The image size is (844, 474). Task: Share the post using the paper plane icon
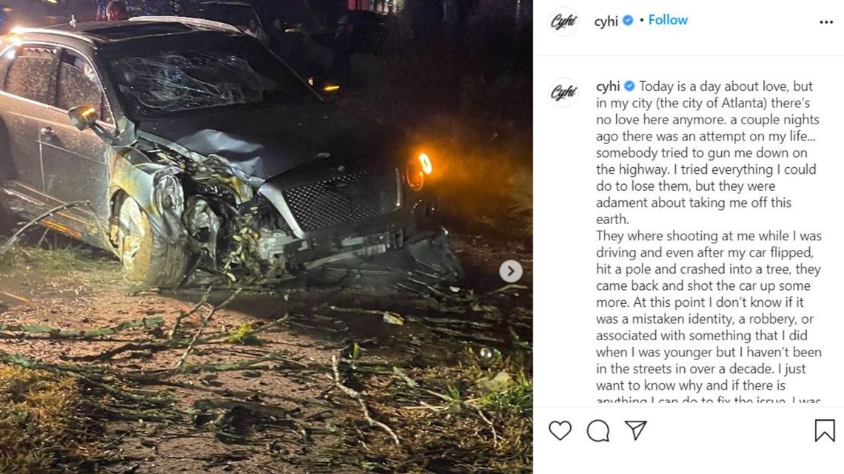[x=636, y=430]
